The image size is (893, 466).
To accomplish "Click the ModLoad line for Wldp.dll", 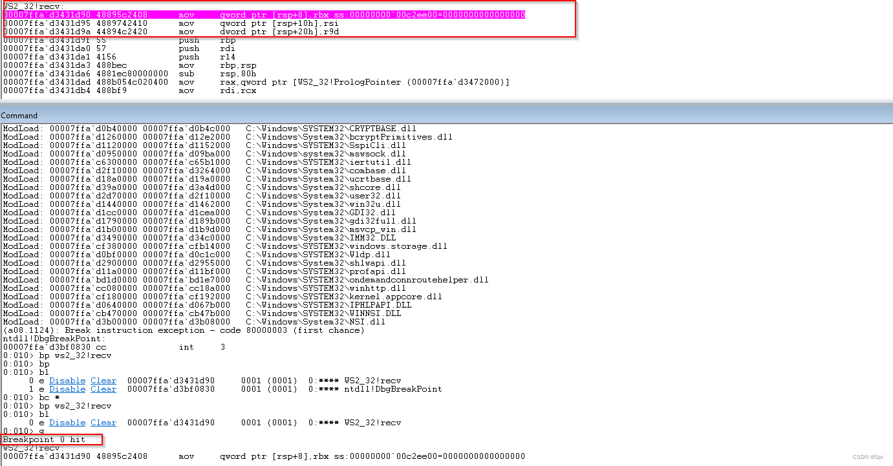I will (x=197, y=255).
